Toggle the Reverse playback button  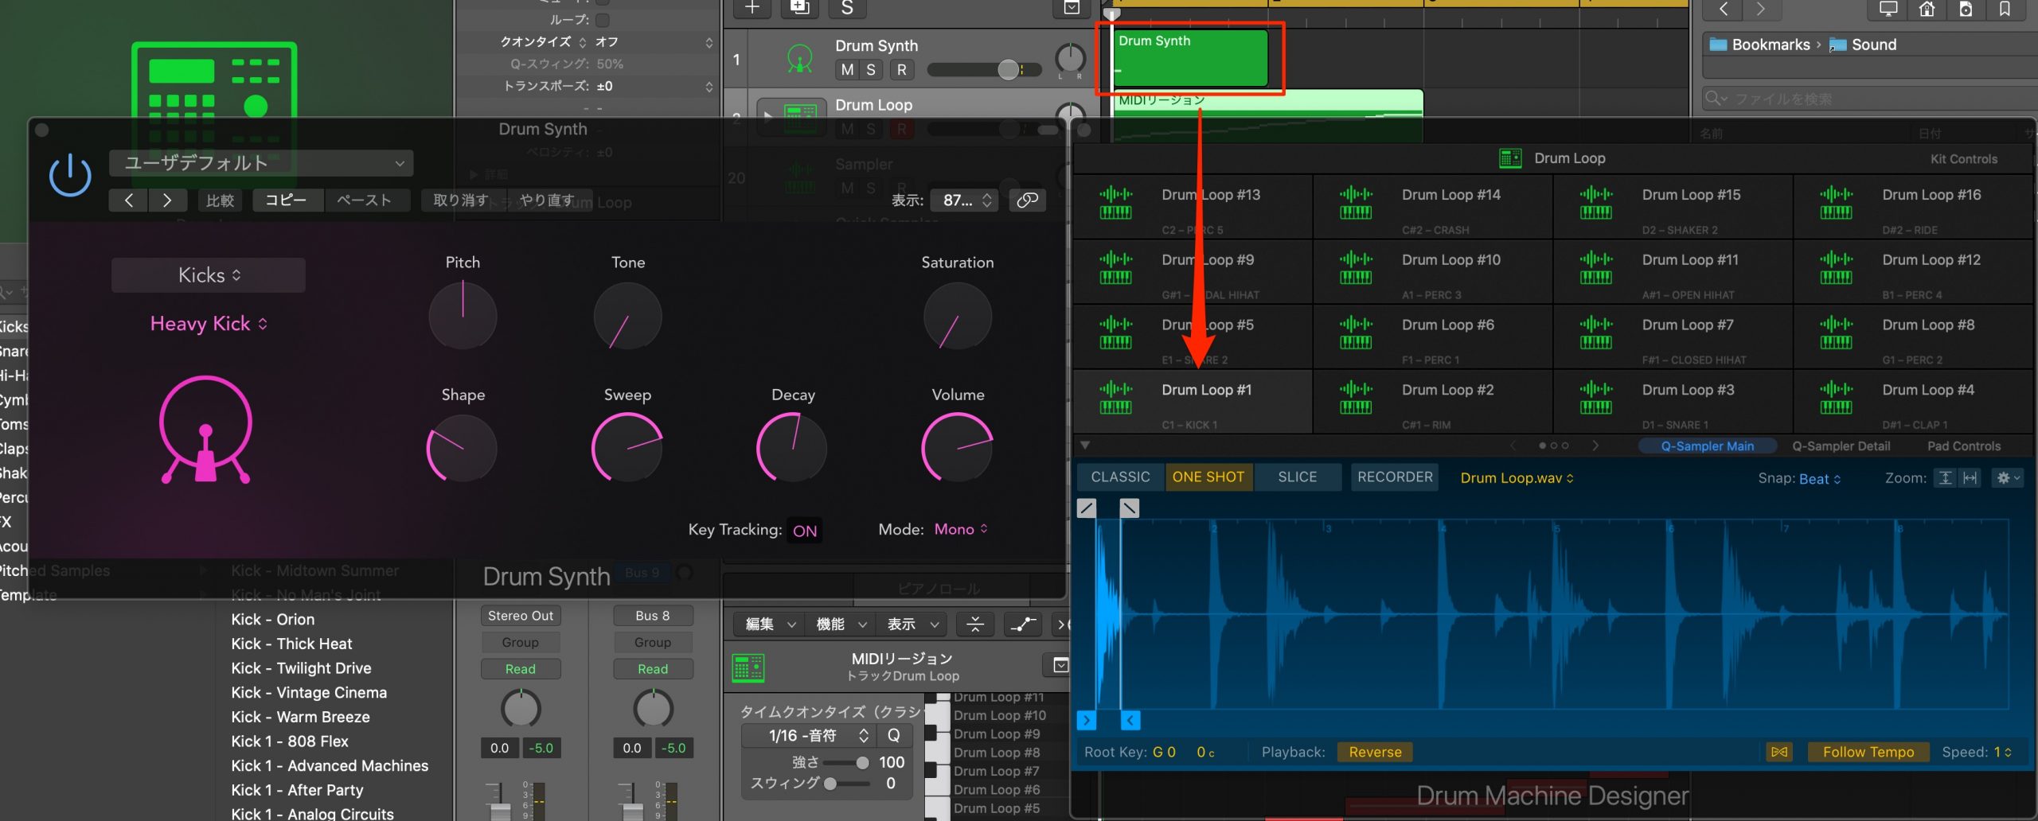[x=1375, y=753]
